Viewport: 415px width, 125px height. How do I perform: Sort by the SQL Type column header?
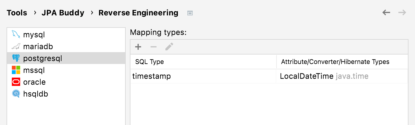click(x=203, y=62)
